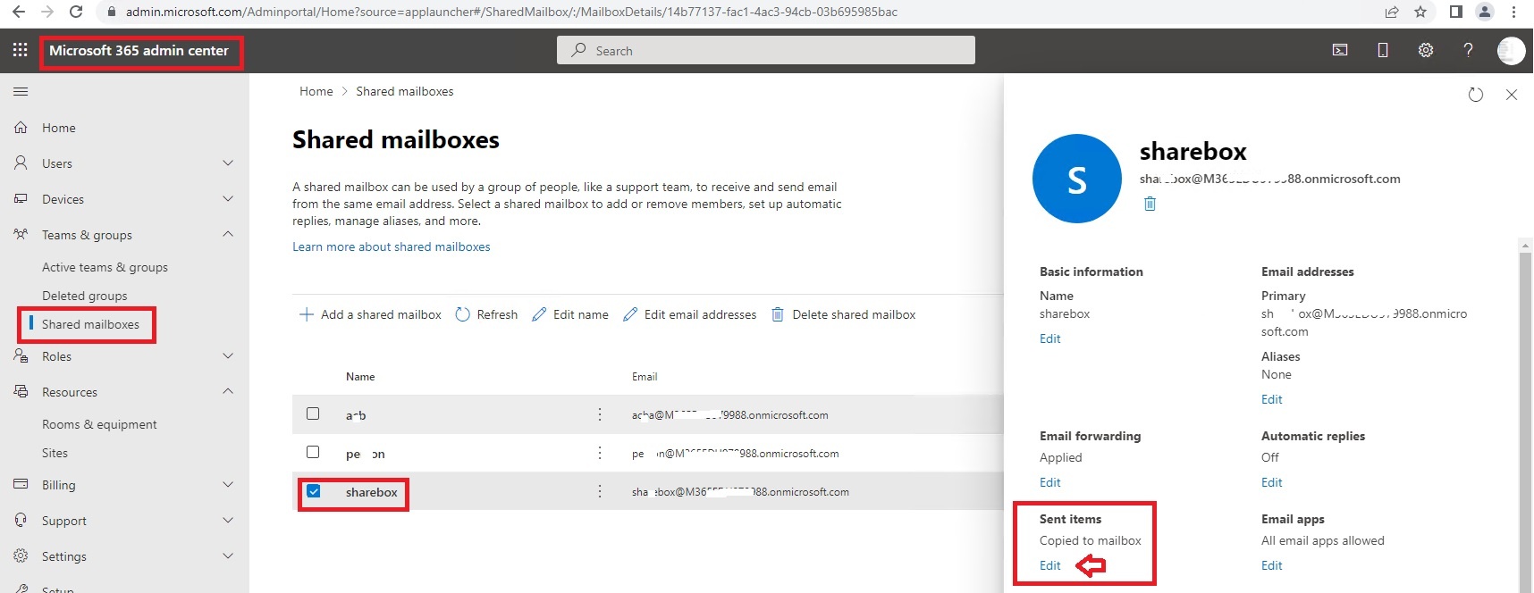Select the pe on mailbox checkbox

tap(313, 452)
